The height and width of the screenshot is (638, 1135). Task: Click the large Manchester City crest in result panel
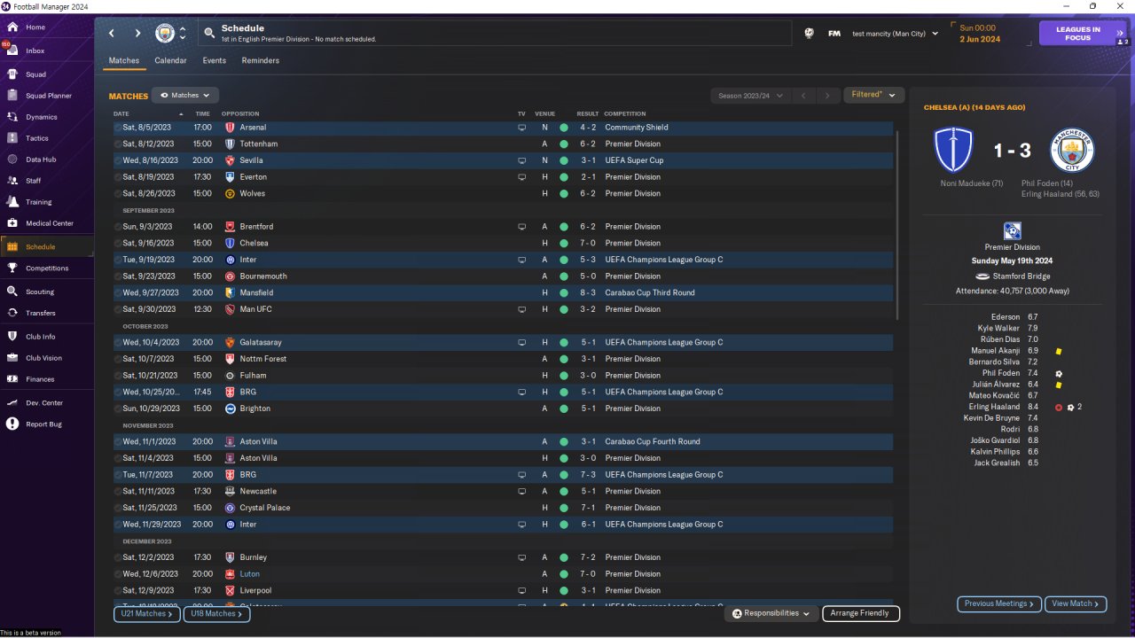[x=1072, y=151]
